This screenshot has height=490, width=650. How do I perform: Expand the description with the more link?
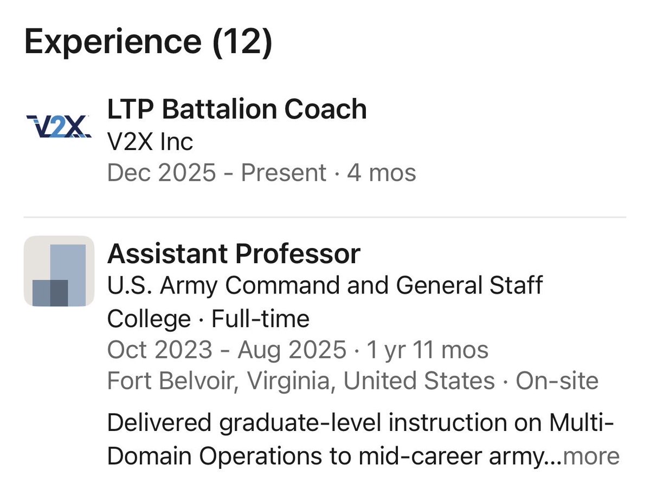tap(591, 456)
